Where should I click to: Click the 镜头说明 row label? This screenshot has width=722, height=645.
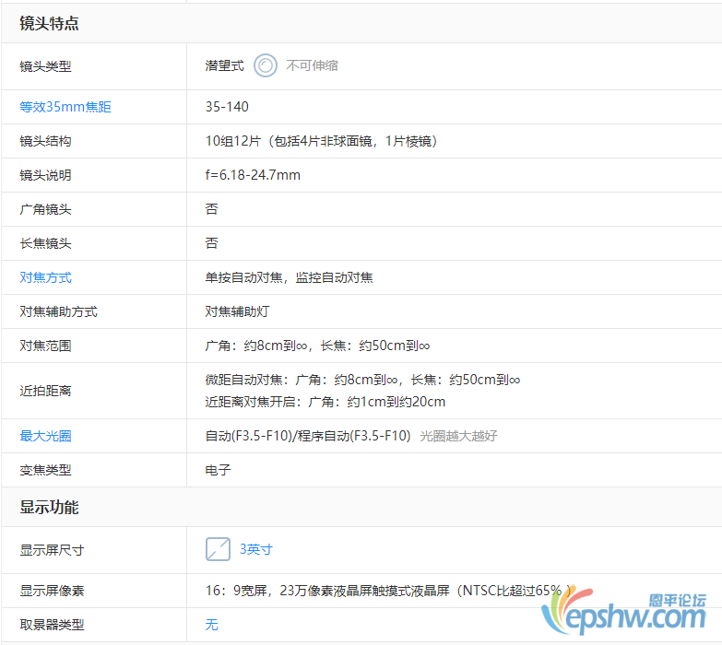coord(45,175)
